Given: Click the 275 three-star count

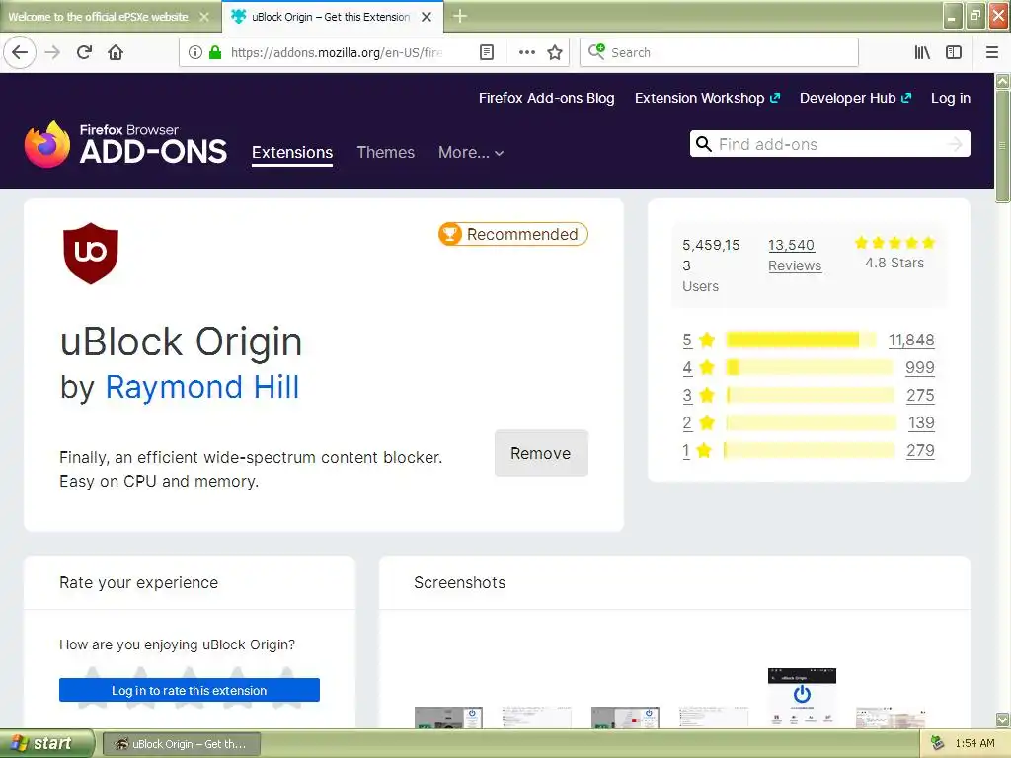Looking at the screenshot, I should (920, 395).
